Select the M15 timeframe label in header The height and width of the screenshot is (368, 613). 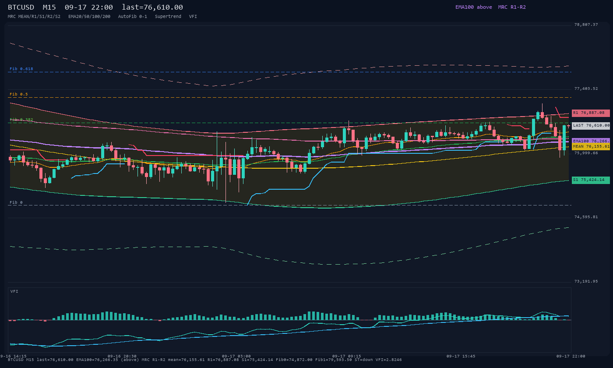click(49, 7)
